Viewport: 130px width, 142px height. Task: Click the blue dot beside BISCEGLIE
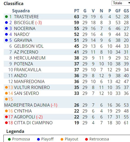6,23
